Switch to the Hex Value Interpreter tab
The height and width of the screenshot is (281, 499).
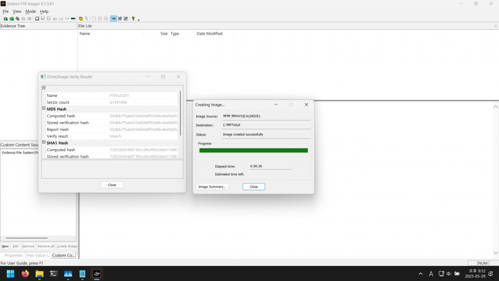tap(38, 256)
